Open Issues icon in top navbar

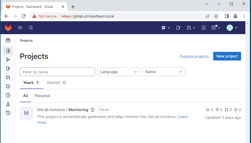coord(178,28)
